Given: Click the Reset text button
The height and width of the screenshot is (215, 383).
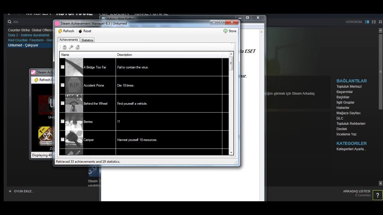Looking at the screenshot, I should pyautogui.click(x=87, y=31).
